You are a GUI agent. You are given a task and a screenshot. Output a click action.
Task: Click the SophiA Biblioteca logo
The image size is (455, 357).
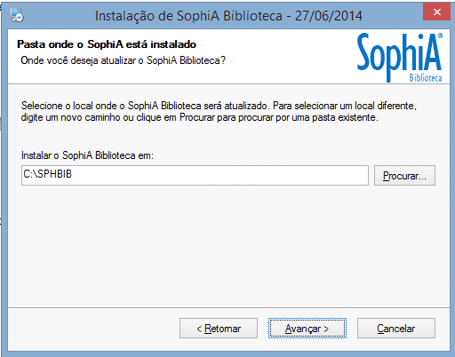[x=400, y=58]
